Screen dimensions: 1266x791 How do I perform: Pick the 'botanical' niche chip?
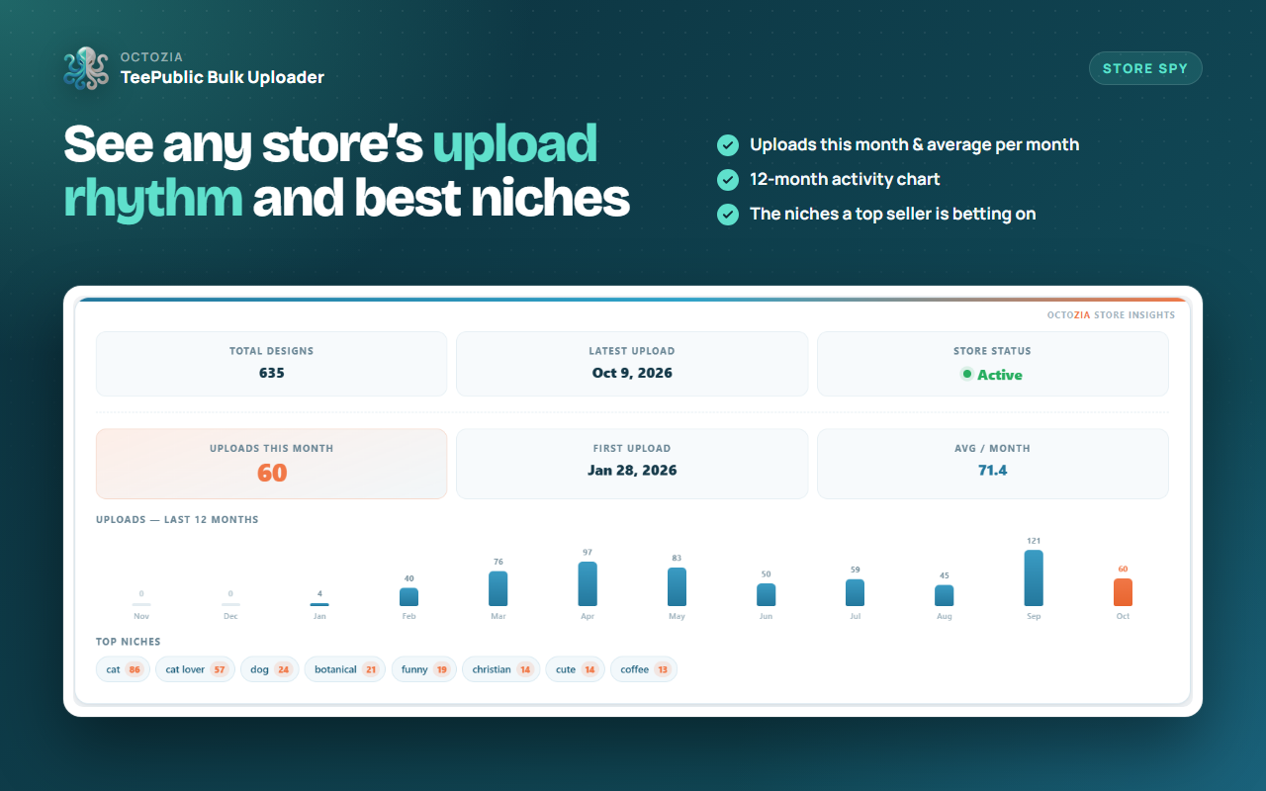pyautogui.click(x=345, y=669)
